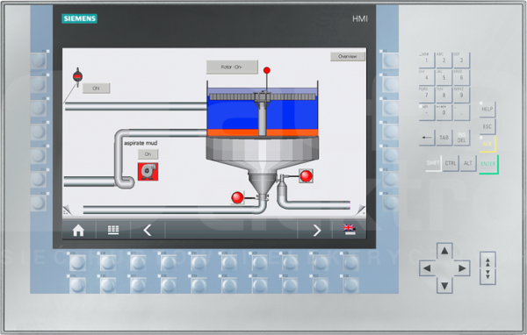Click the red rotor indicator lamp above the tank

[x=267, y=70]
